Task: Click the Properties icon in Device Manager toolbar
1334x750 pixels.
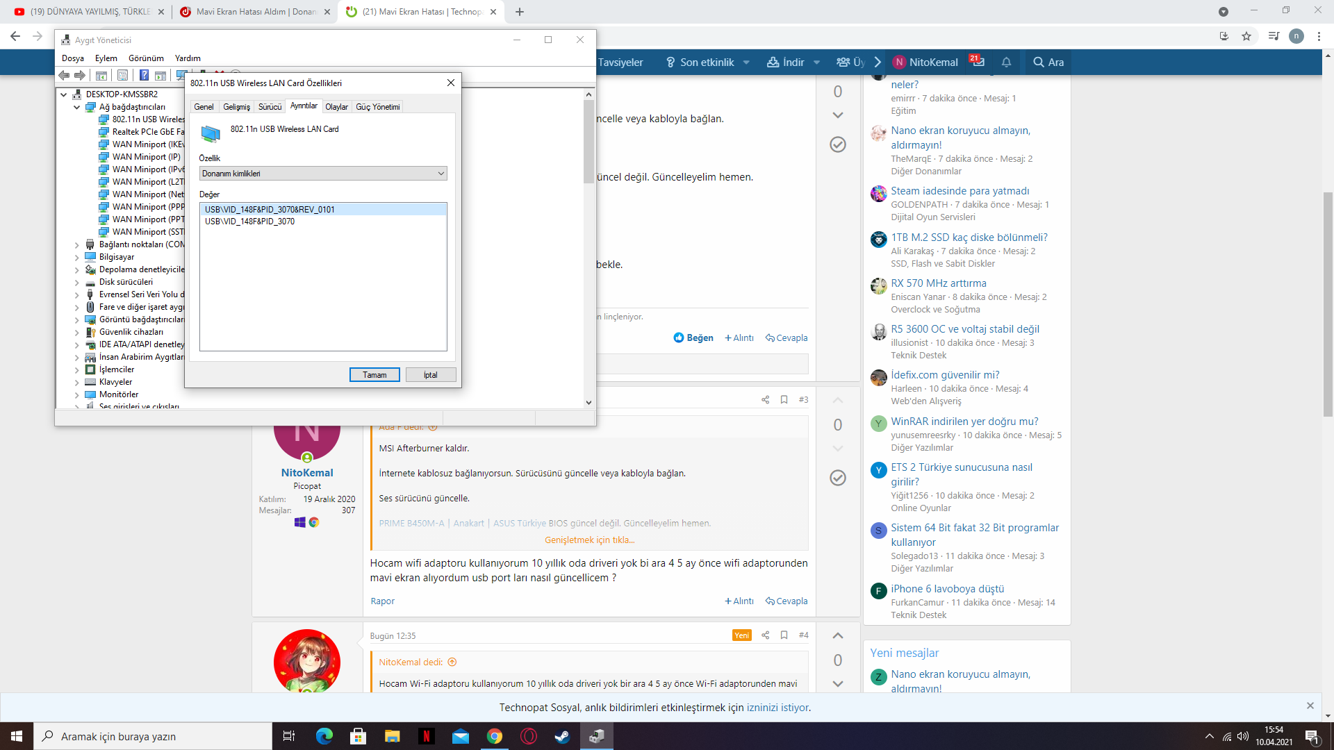Action: tap(122, 75)
